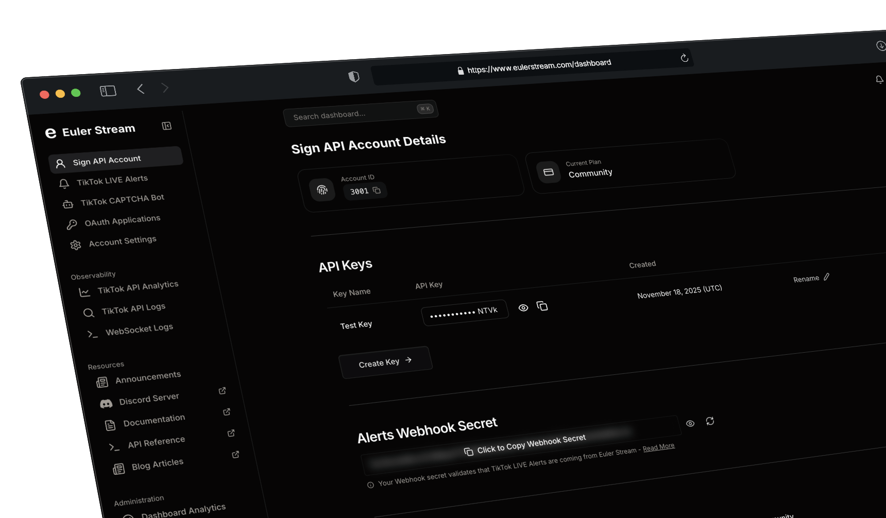Reload the page in browser

[684, 58]
